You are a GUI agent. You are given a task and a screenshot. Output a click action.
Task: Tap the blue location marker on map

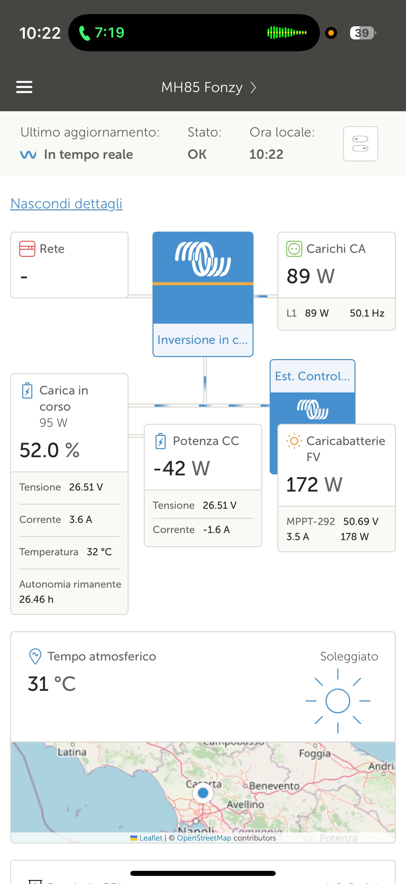(x=203, y=793)
